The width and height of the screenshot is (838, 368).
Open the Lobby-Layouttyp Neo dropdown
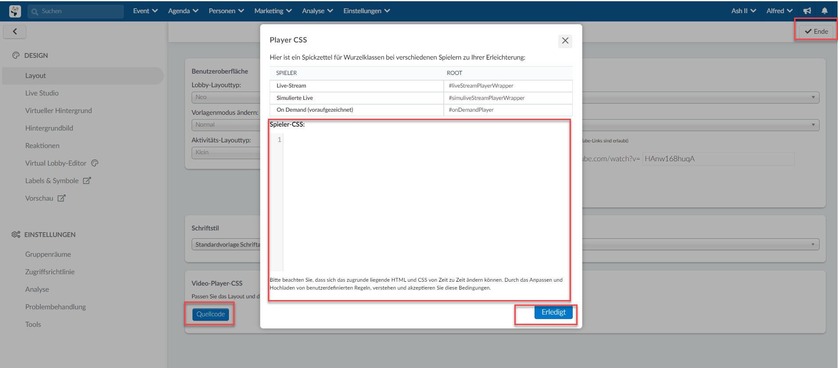226,97
